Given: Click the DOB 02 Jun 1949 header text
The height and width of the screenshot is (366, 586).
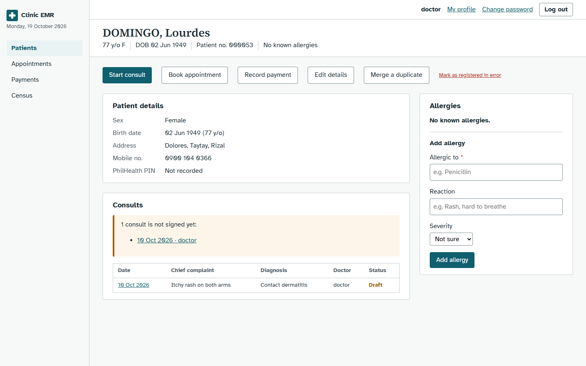Looking at the screenshot, I should click(161, 45).
